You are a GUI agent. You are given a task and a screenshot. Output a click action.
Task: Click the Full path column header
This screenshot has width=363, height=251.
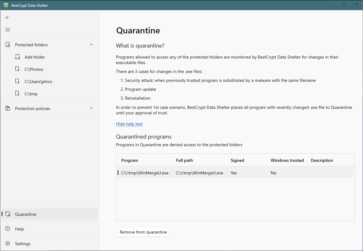click(x=184, y=160)
